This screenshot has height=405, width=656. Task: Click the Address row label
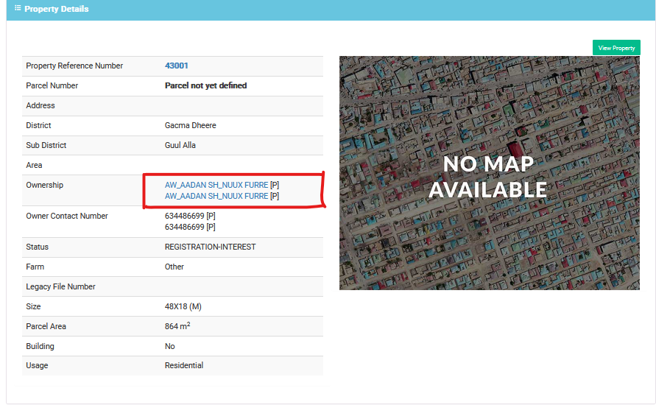tap(40, 105)
